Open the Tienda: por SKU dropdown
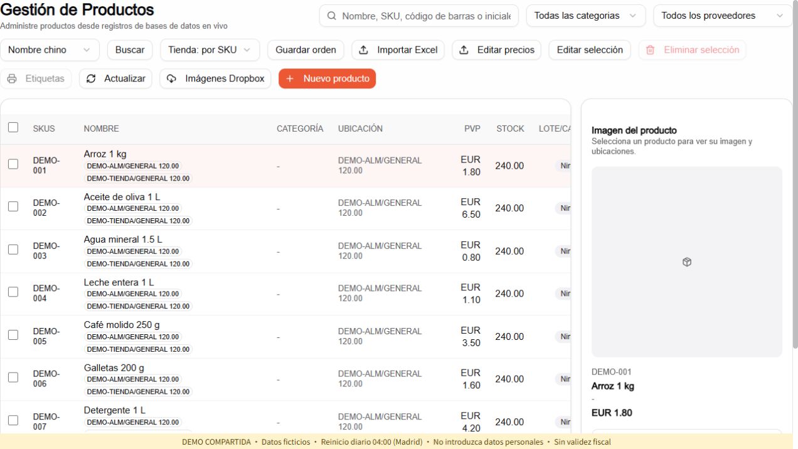The height and width of the screenshot is (449, 798). (x=210, y=50)
